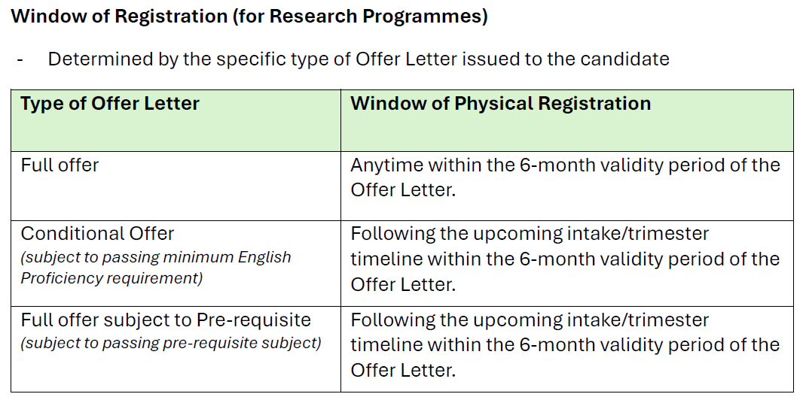
Task: Click the italic 'passing pre-requisite subject' note
Action: pos(171,343)
